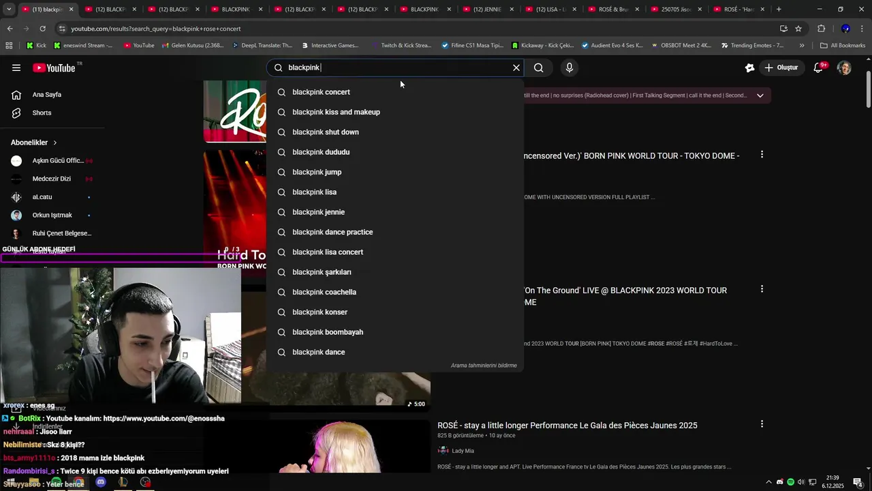Image resolution: width=872 pixels, height=491 pixels.
Task: Open the Gelen Kutusu Gmail bookmark
Action: coord(192,46)
